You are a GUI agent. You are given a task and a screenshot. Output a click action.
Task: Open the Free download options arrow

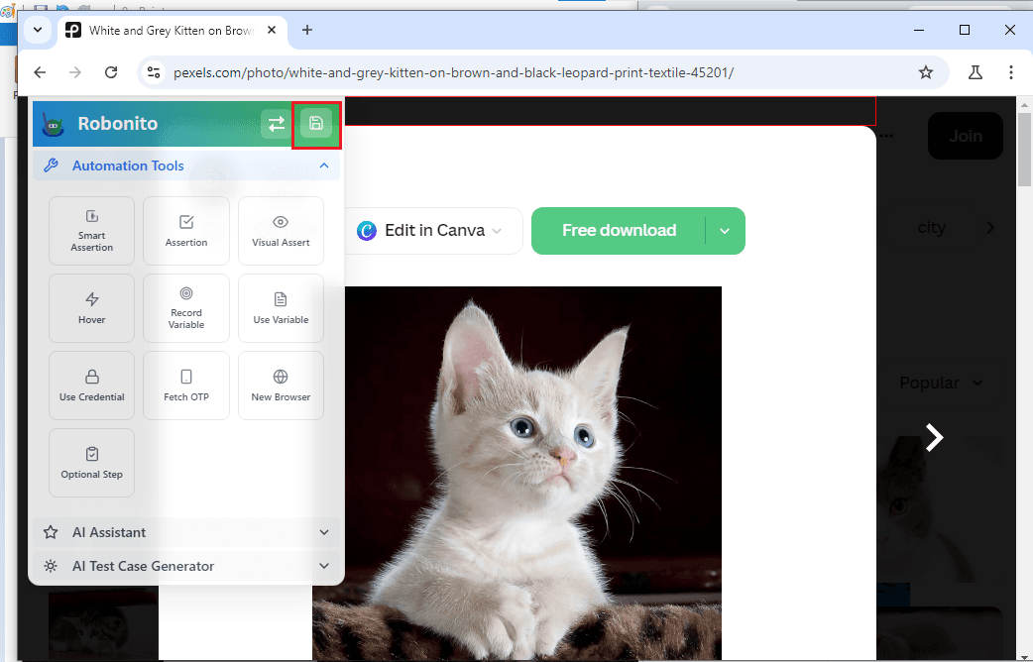(725, 231)
